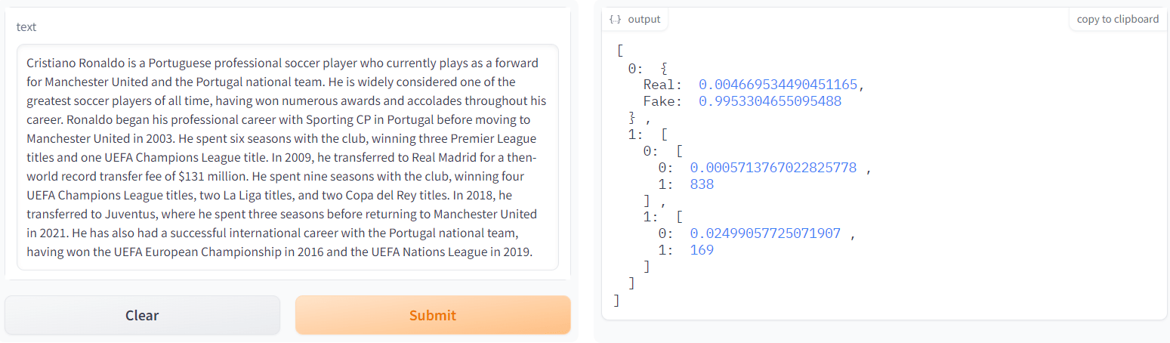Click the JSON braces icon beside output
Viewport: 1170px width, 343px height.
pos(615,19)
